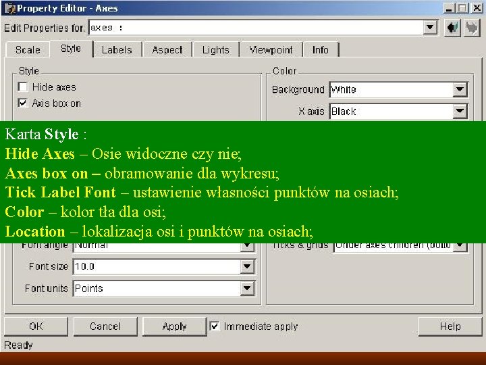This screenshot has width=486, height=365.
Task: Open the Font units dropdown arrow
Action: pyautogui.click(x=247, y=288)
